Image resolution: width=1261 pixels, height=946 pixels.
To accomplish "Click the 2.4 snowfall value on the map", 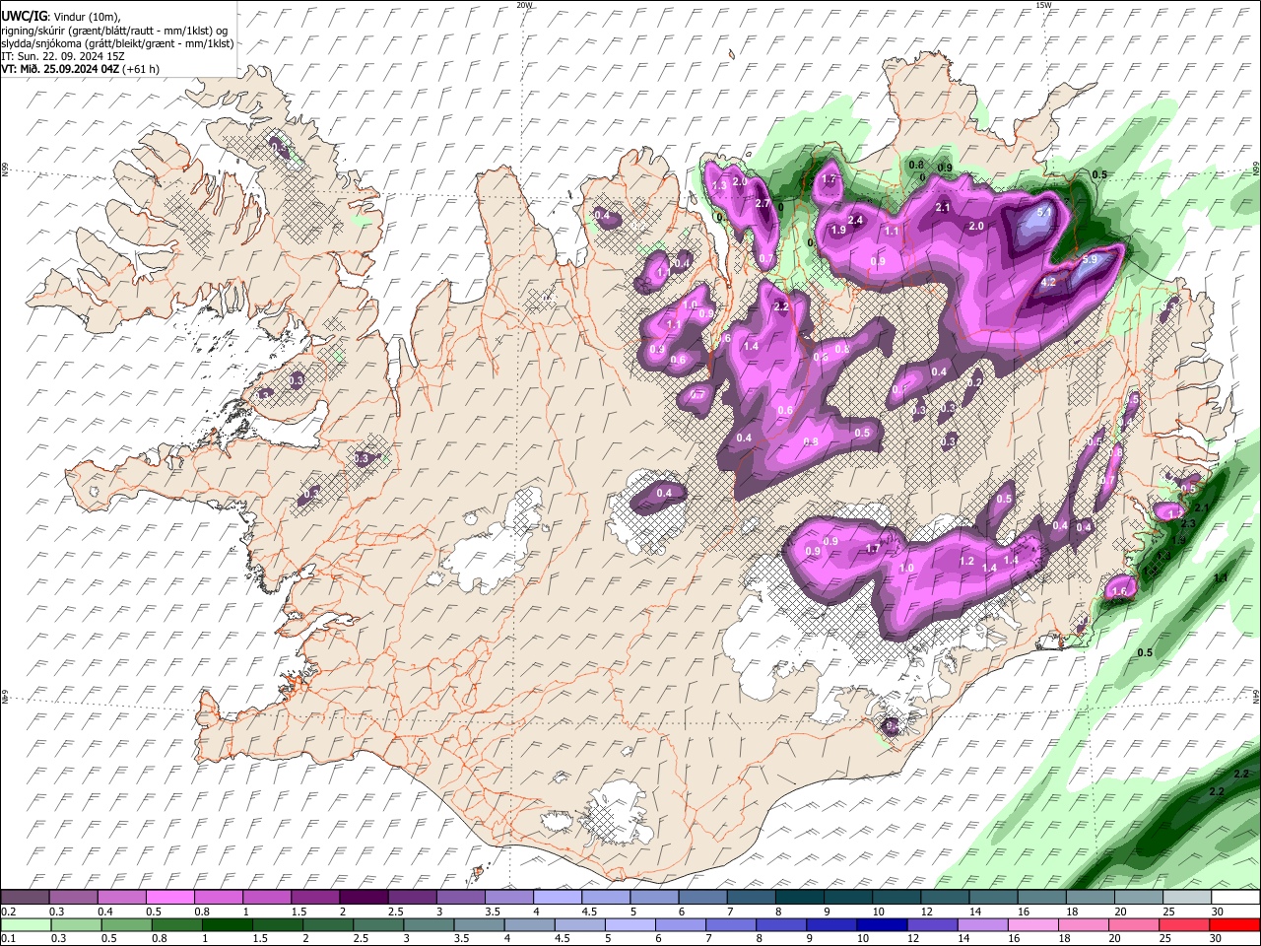I will click(855, 220).
